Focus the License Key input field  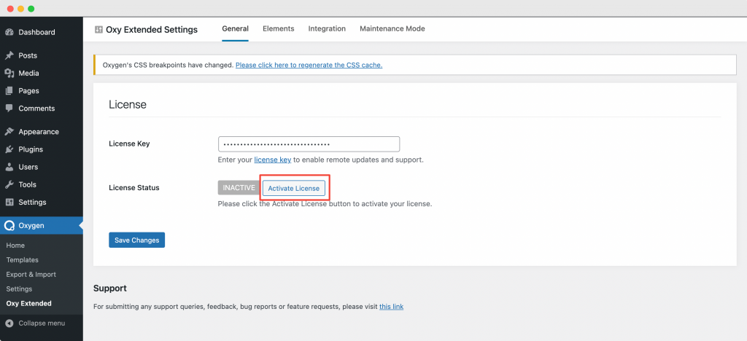pyautogui.click(x=309, y=144)
